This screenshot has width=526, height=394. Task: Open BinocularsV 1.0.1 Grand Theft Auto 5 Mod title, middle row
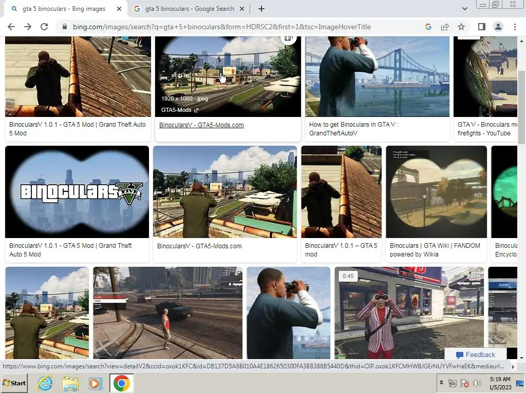70,250
